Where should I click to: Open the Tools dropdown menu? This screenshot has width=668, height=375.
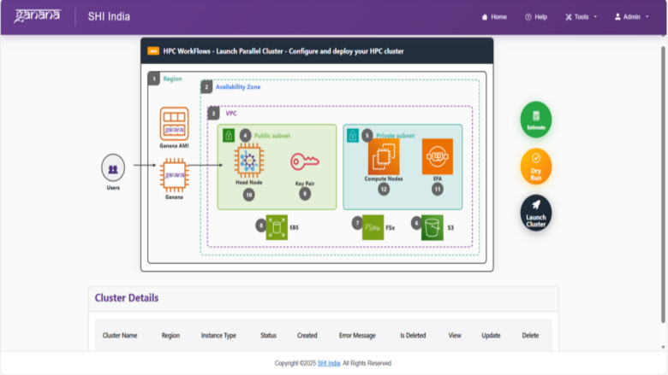pos(582,17)
